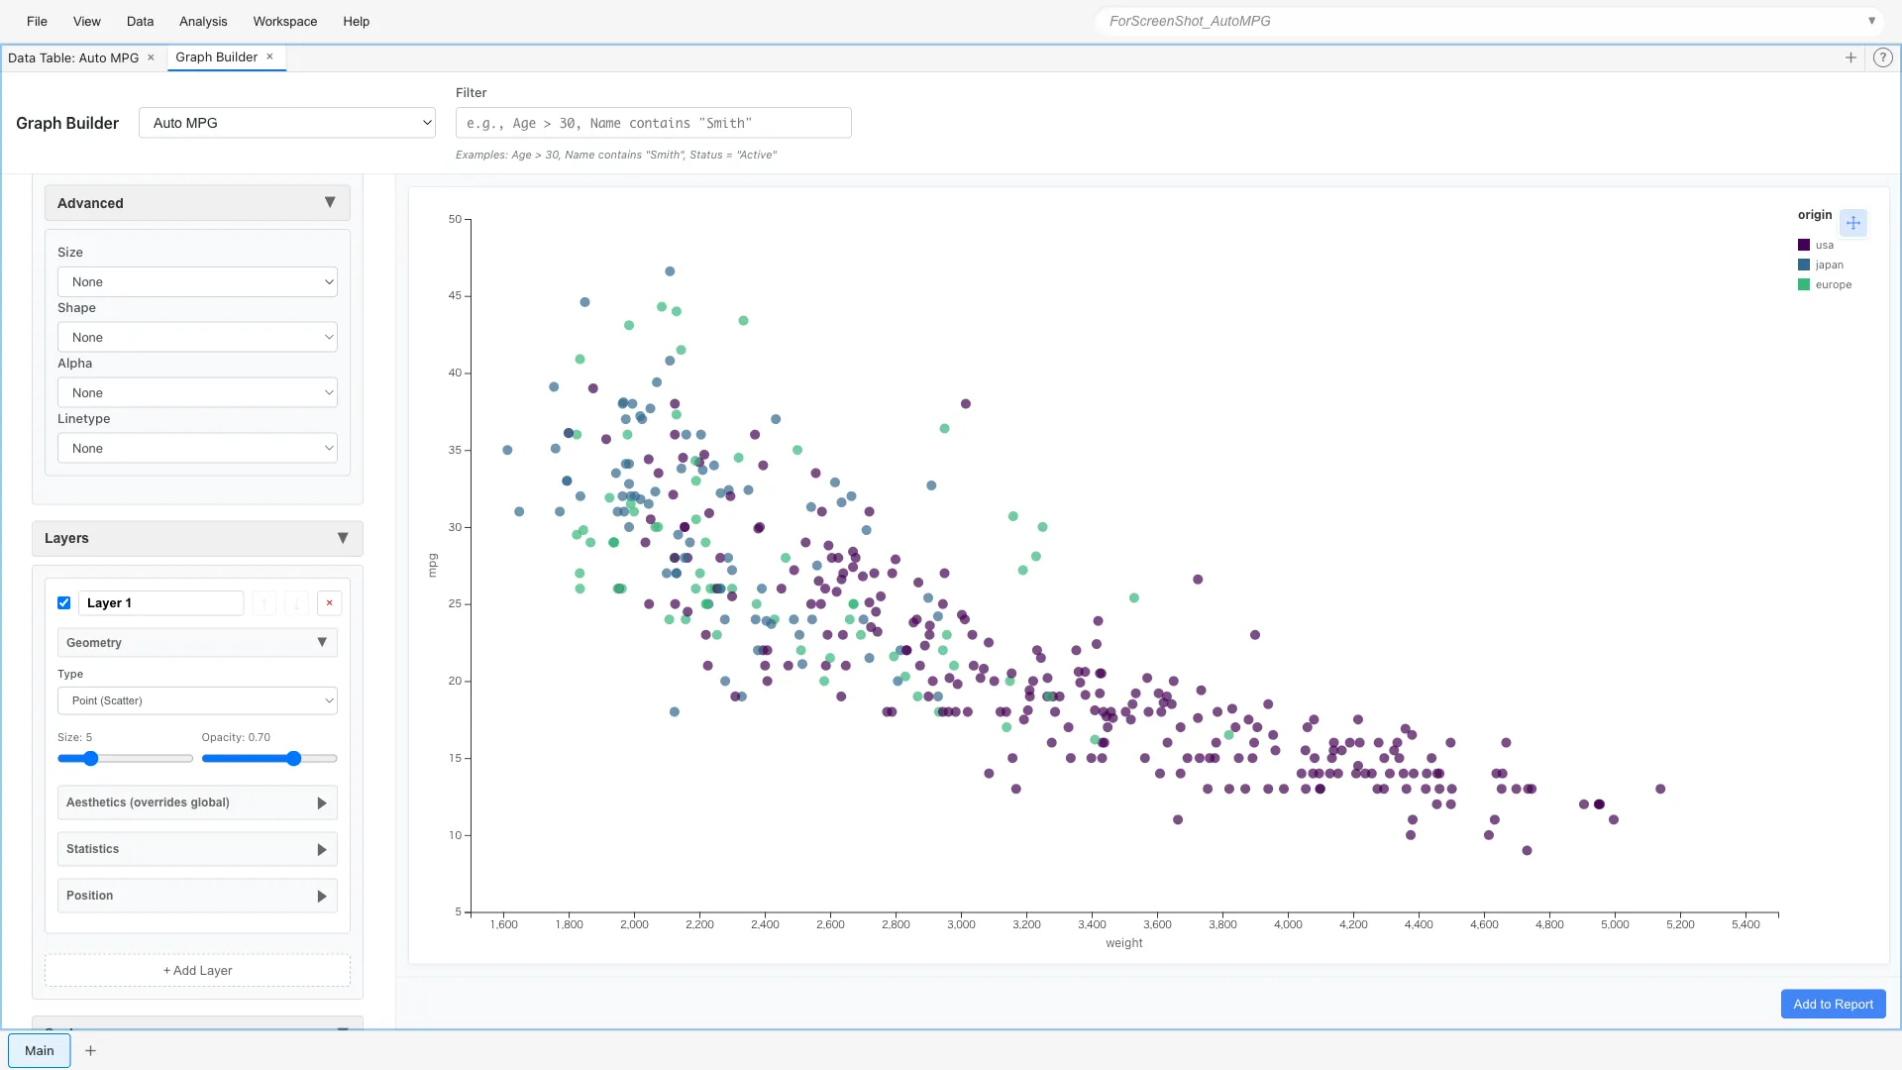Open a new tab with the plus icon
Viewport: 1902px width, 1070px height.
[x=1850, y=57]
